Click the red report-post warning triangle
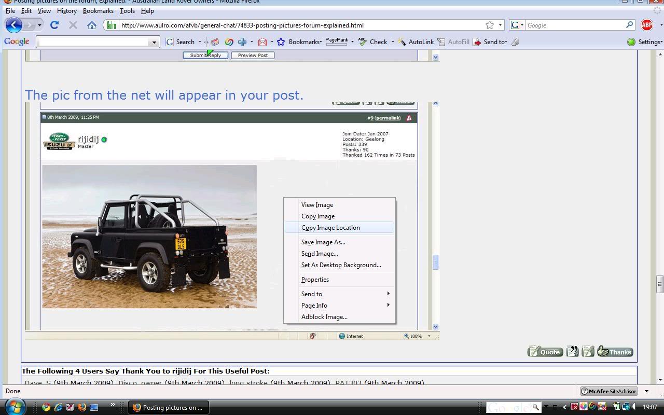The height and width of the screenshot is (415, 664). 409,118
